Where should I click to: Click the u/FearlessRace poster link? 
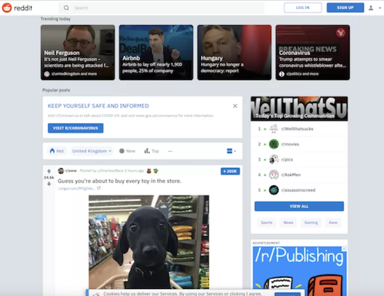pyautogui.click(x=110, y=171)
